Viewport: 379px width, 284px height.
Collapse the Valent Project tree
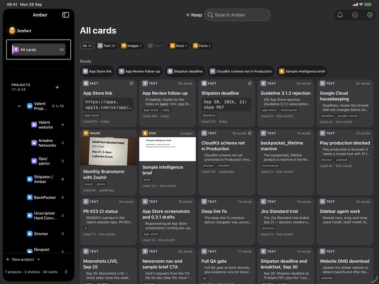19,106
